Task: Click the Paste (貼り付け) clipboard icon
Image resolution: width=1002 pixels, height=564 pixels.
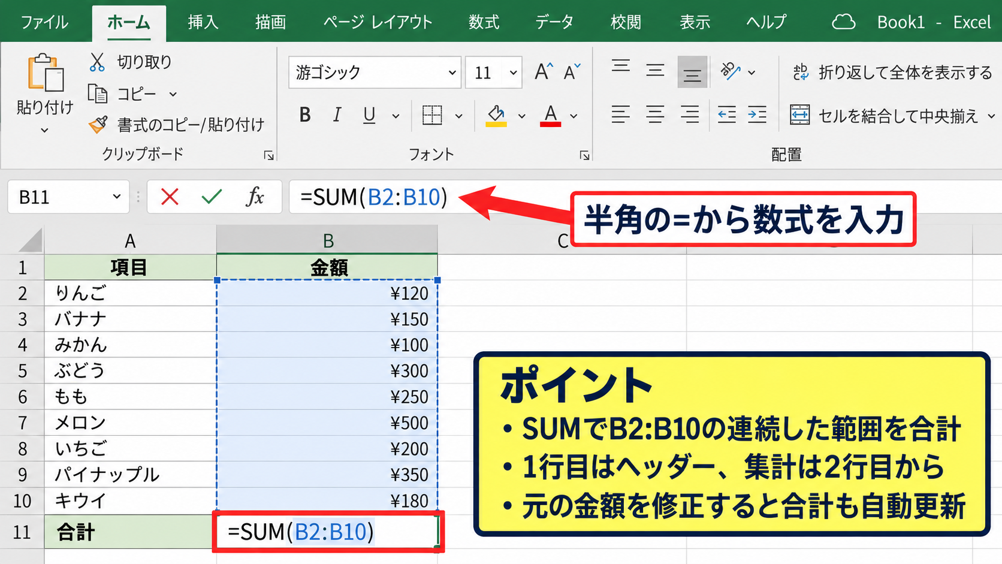Action: pyautogui.click(x=45, y=73)
